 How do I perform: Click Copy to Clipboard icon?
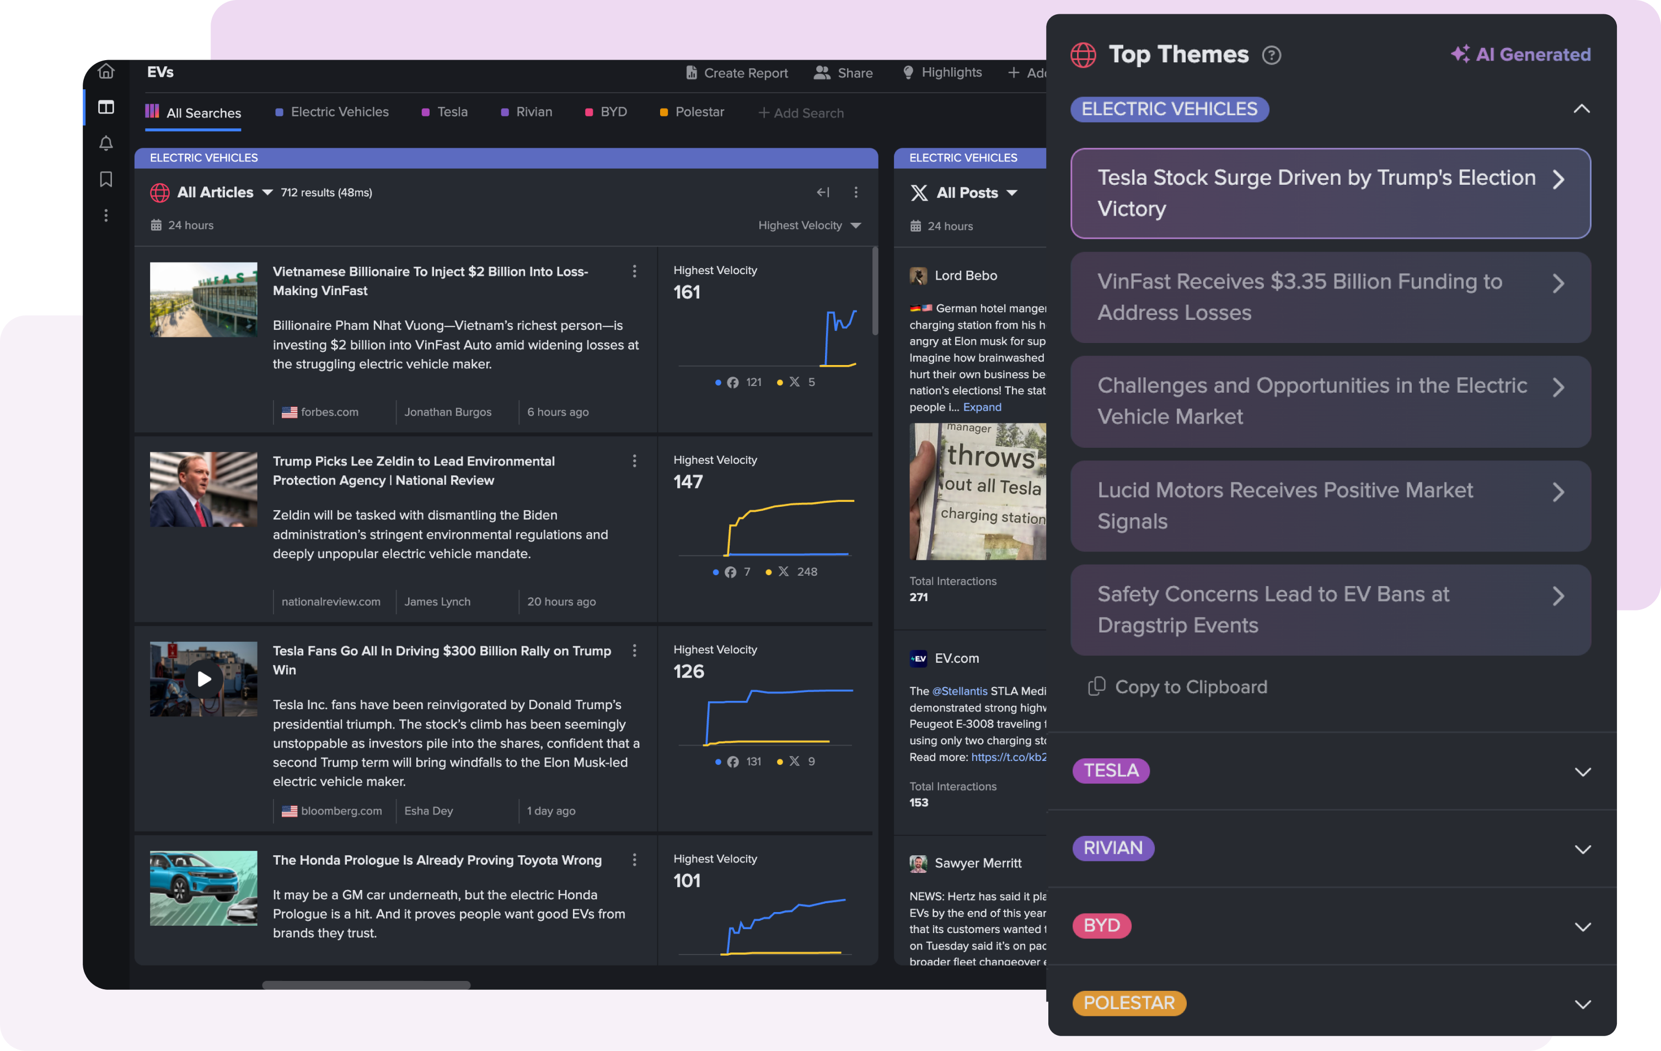[1096, 686]
